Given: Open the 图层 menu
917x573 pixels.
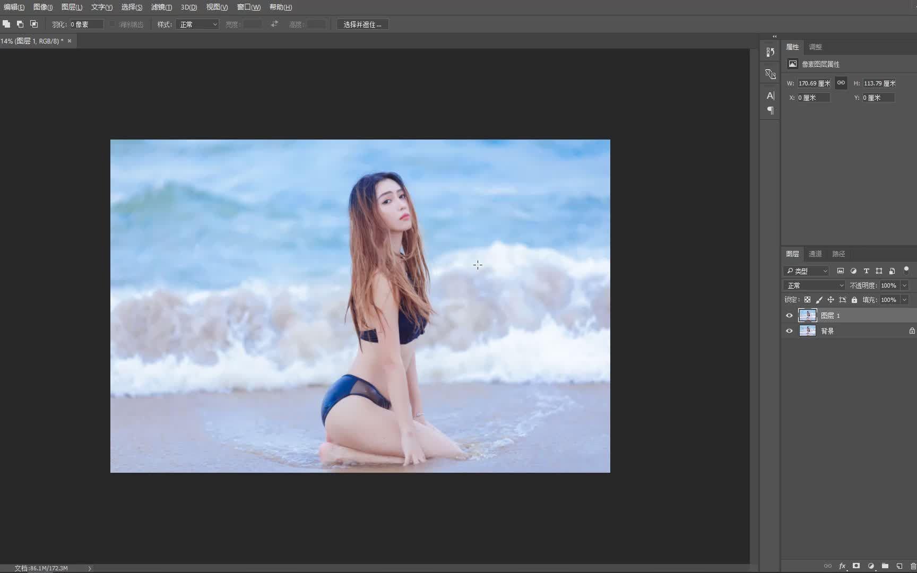Looking at the screenshot, I should click(72, 7).
